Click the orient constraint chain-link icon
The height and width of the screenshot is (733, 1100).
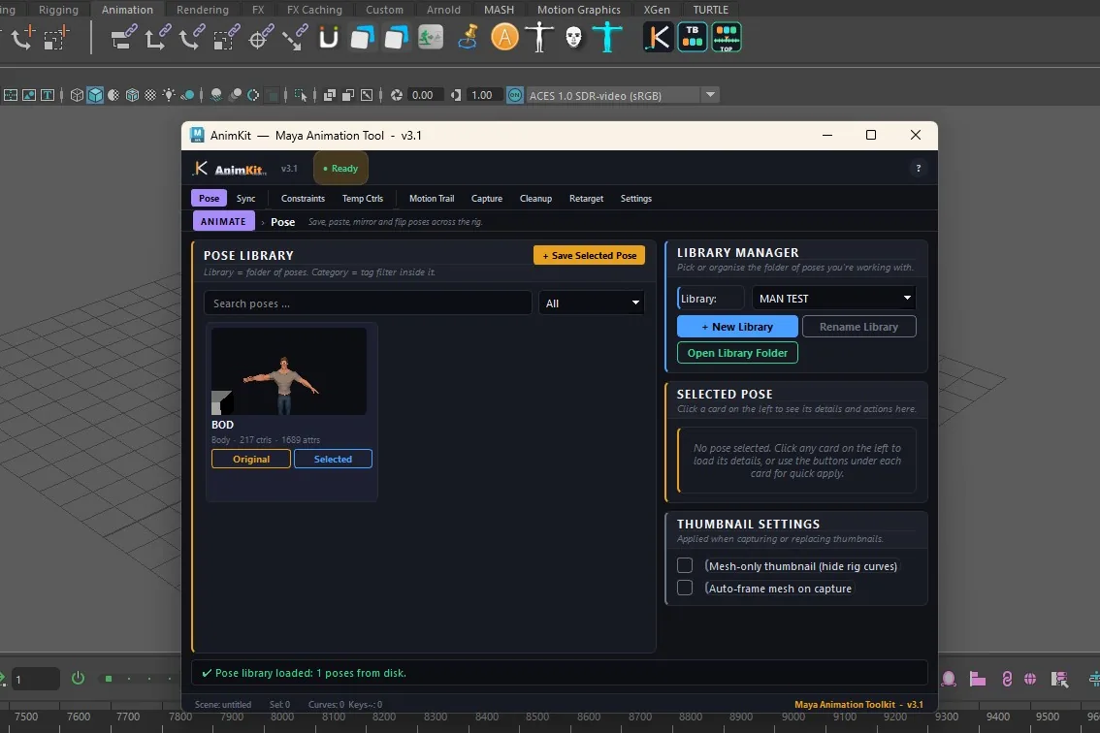191,37
